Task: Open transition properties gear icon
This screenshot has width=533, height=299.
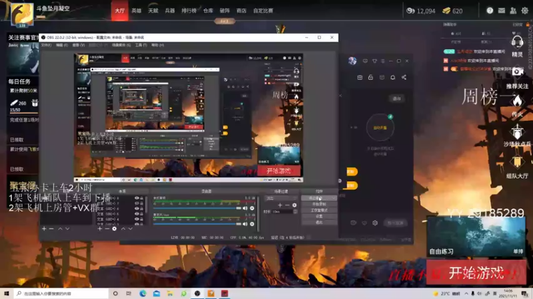Action: coord(294,205)
